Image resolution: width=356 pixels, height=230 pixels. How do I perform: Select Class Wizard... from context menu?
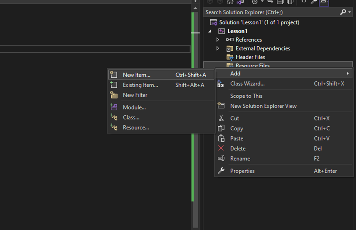pyautogui.click(x=247, y=84)
